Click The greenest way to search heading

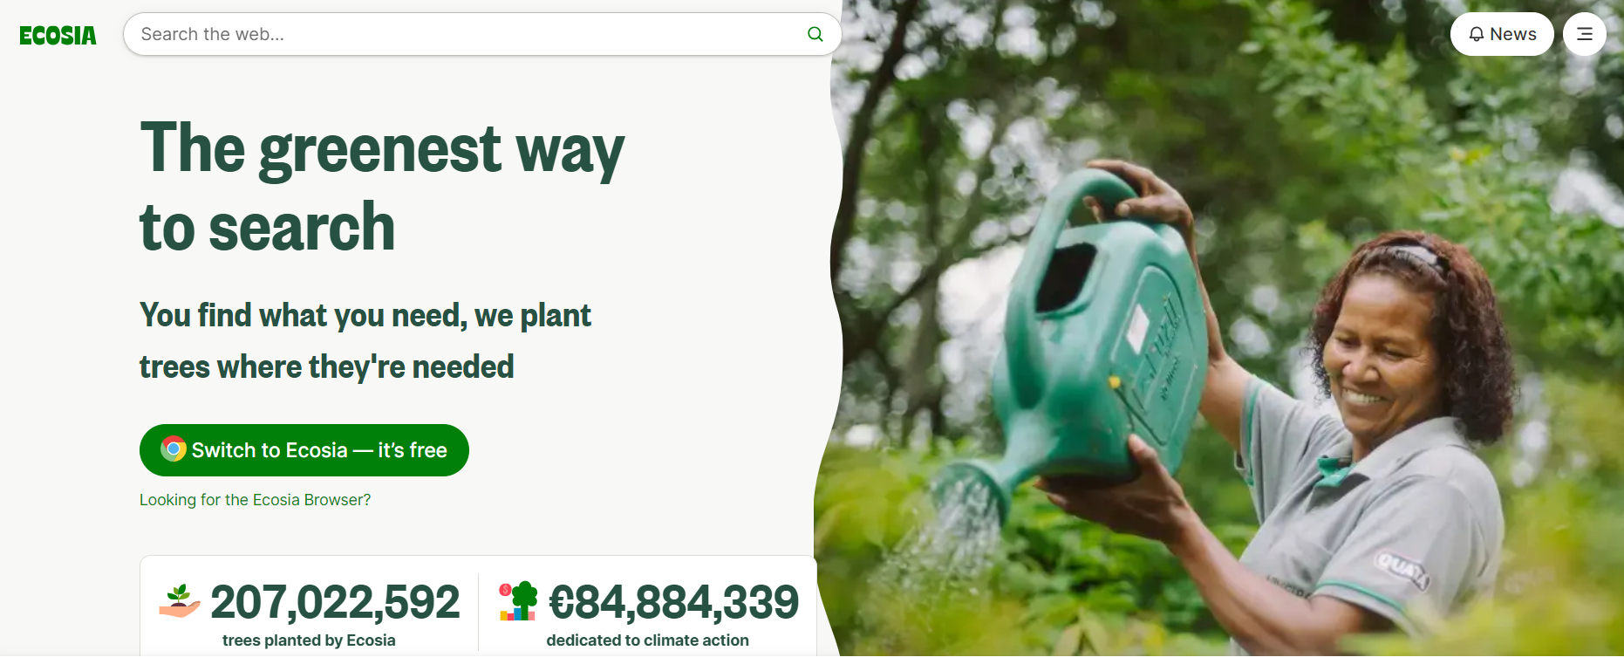click(x=382, y=187)
